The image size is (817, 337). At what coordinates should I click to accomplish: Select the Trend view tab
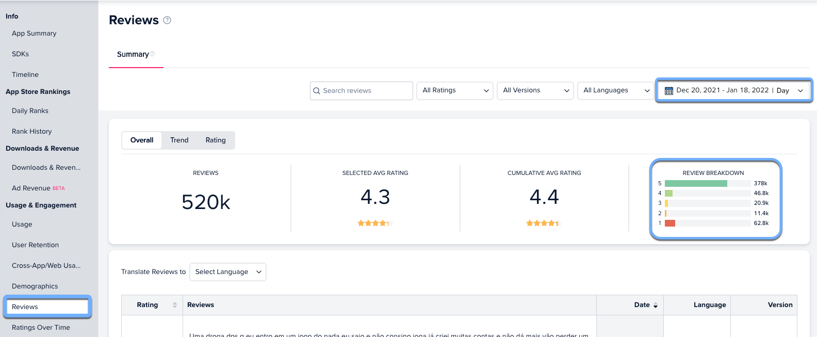pos(179,140)
